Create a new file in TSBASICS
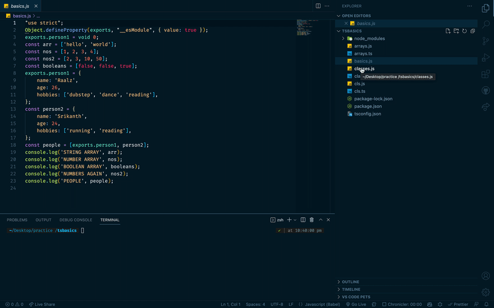Image resolution: width=494 pixels, height=308 pixels. coord(448,31)
